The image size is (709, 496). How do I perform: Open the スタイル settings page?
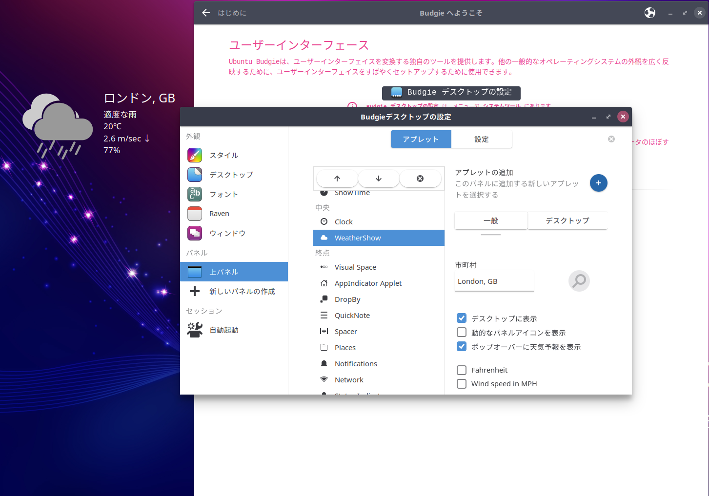(x=234, y=155)
